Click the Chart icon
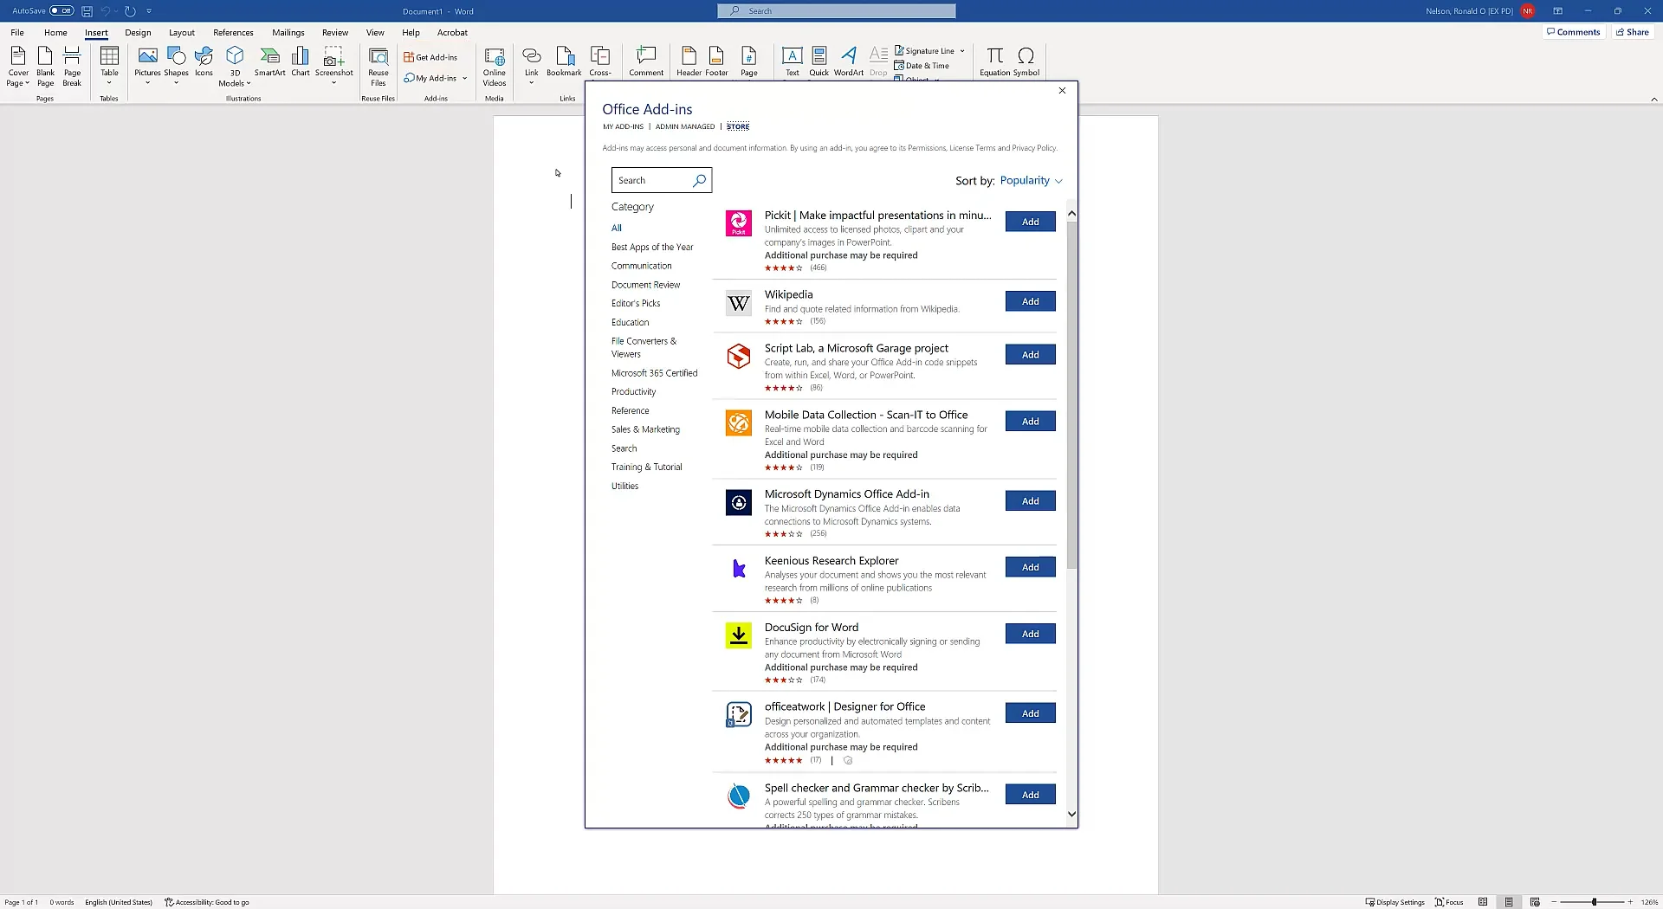This screenshot has width=1663, height=909. coord(301,62)
